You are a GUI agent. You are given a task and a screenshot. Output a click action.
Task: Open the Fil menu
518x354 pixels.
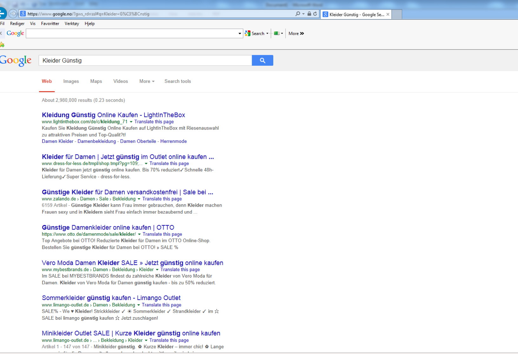(2, 23)
